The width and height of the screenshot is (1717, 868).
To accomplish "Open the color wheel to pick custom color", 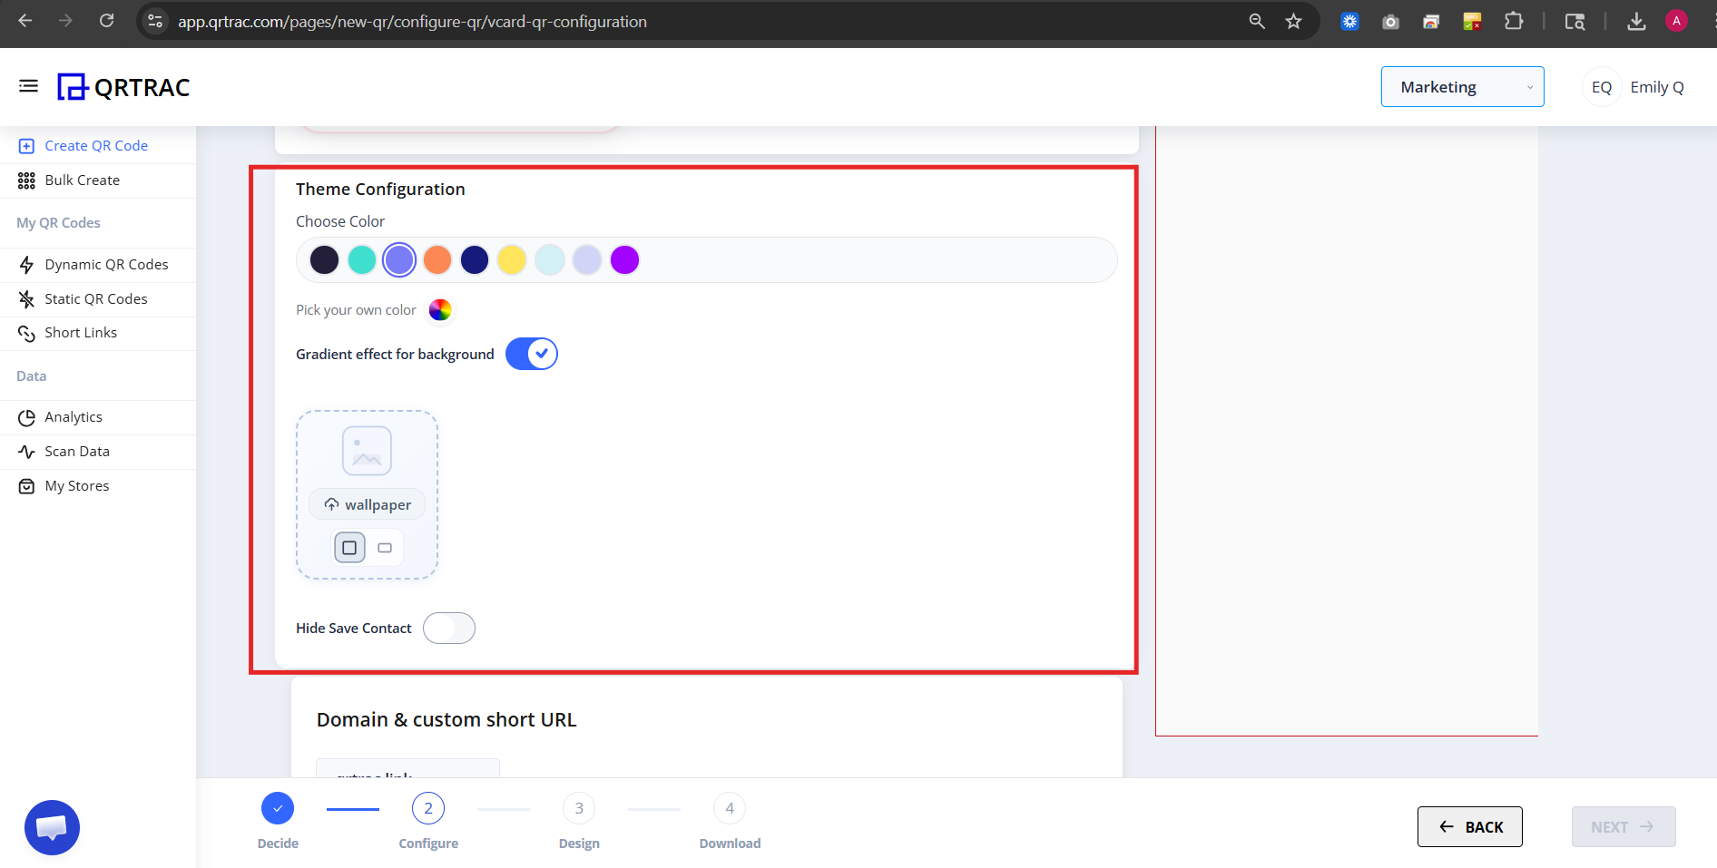I will [439, 309].
